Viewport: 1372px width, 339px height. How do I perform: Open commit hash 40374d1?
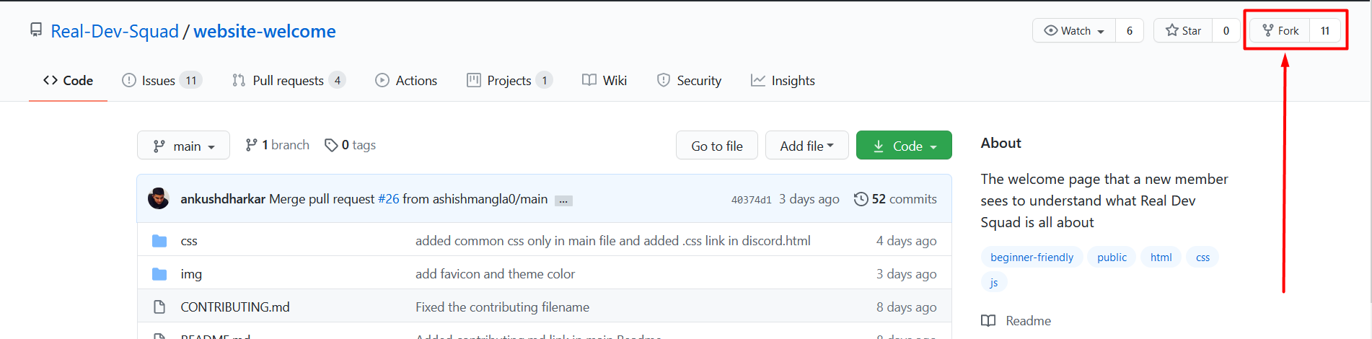pyautogui.click(x=751, y=200)
